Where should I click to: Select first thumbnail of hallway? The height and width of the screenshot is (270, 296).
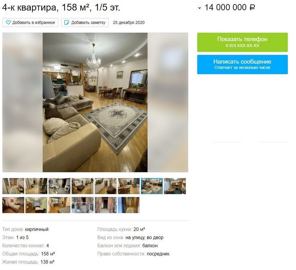pyautogui.click(x=13, y=186)
